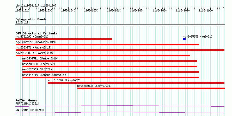Click the Cytogenetic Bands track title
The image size is (232, 116).
pyautogui.click(x=31, y=19)
